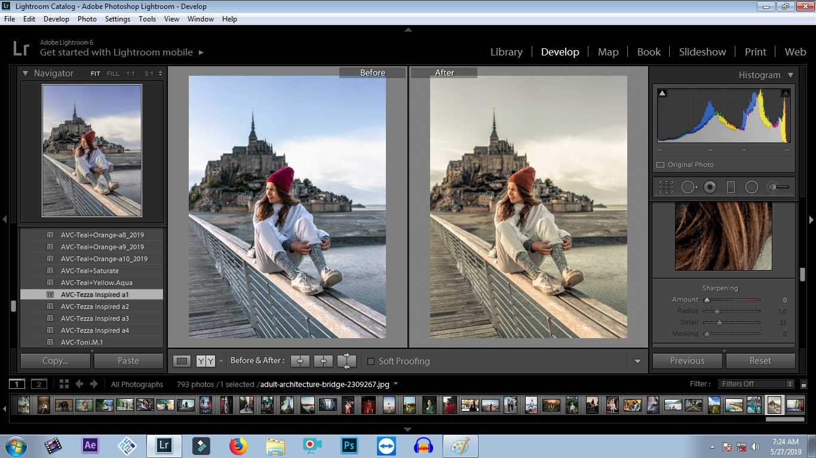The height and width of the screenshot is (458, 816).
Task: Switch to the Print module
Action: [x=755, y=52]
